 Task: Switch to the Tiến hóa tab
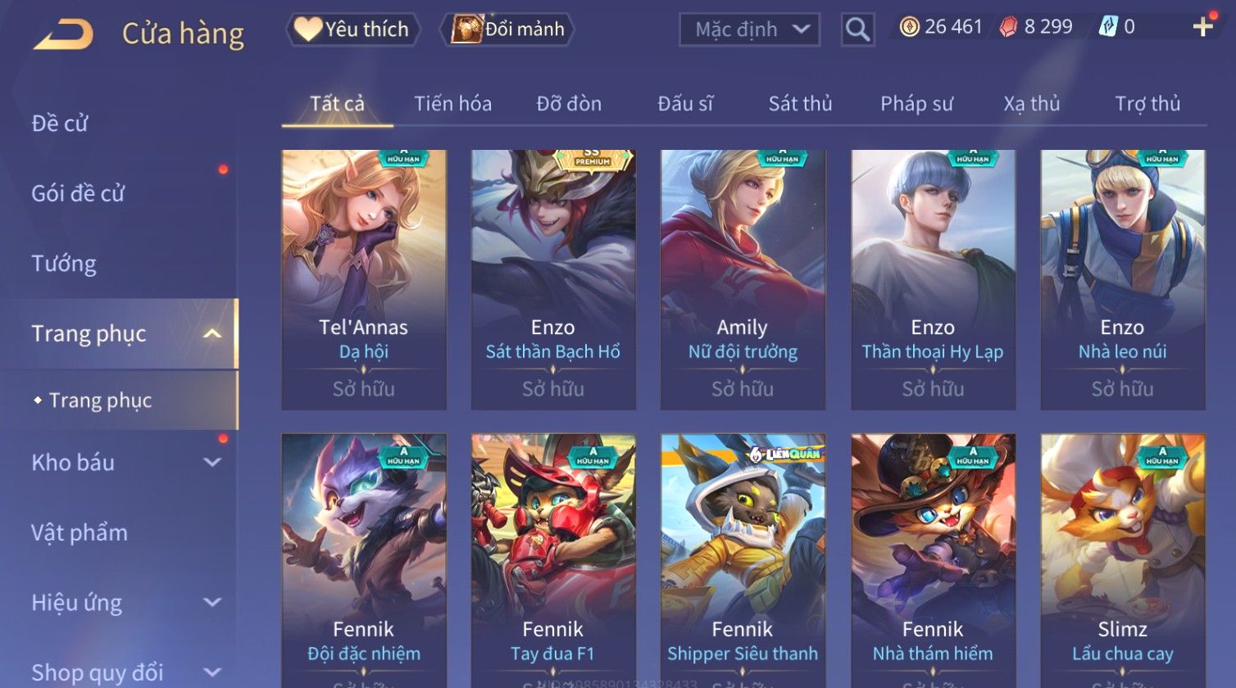pyautogui.click(x=452, y=104)
